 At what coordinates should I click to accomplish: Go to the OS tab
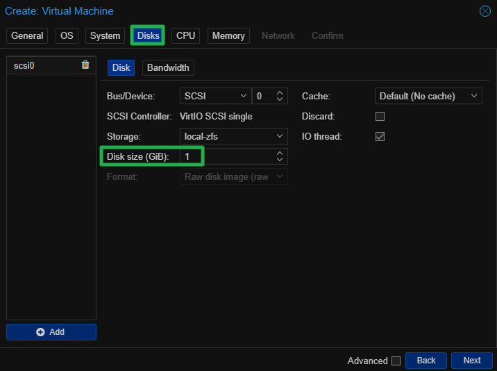click(67, 35)
